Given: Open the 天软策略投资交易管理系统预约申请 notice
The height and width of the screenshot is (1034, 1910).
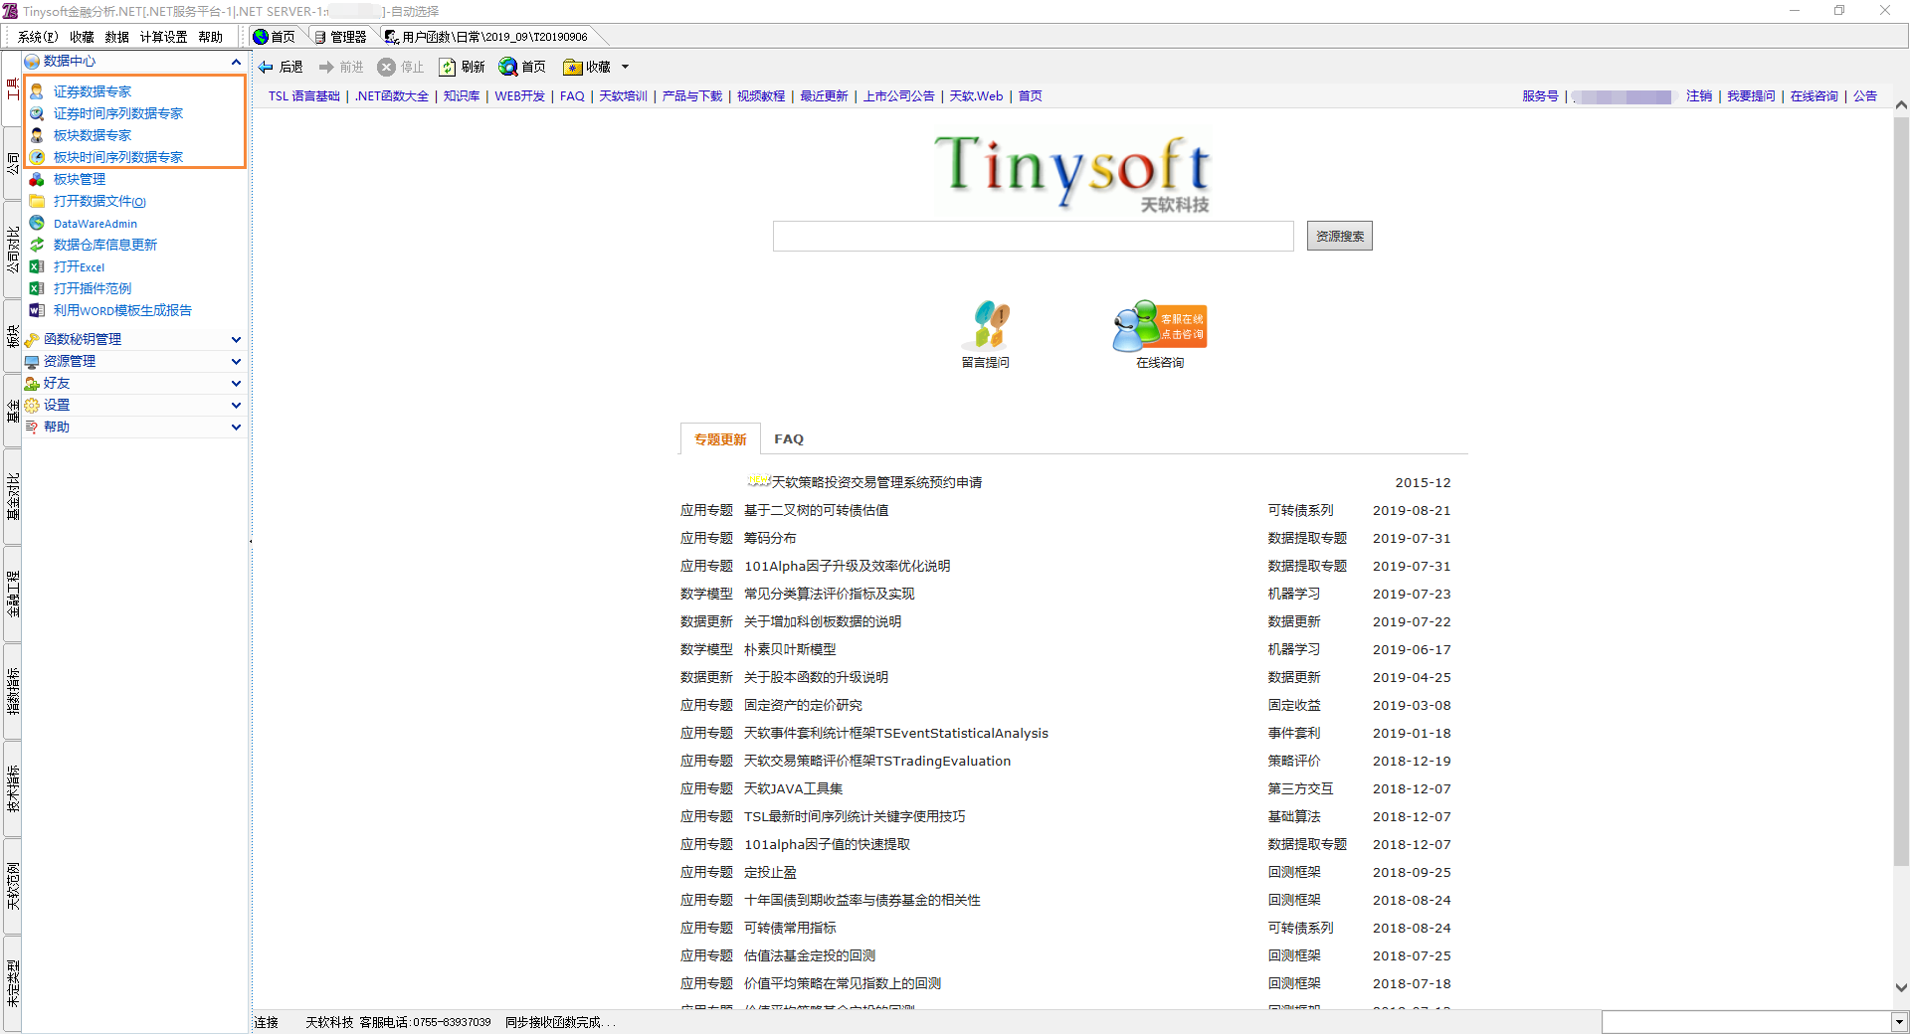Looking at the screenshot, I should click(876, 482).
